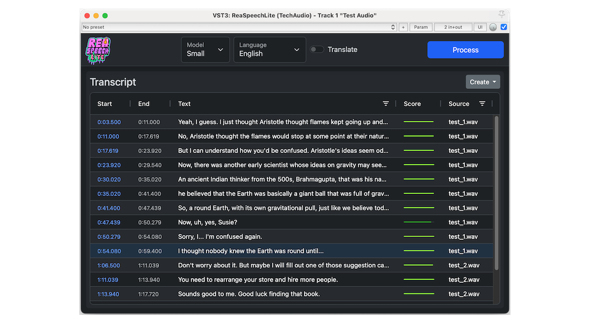Click score bar of 'Now, uh, yes, Susie?' row

click(418, 222)
